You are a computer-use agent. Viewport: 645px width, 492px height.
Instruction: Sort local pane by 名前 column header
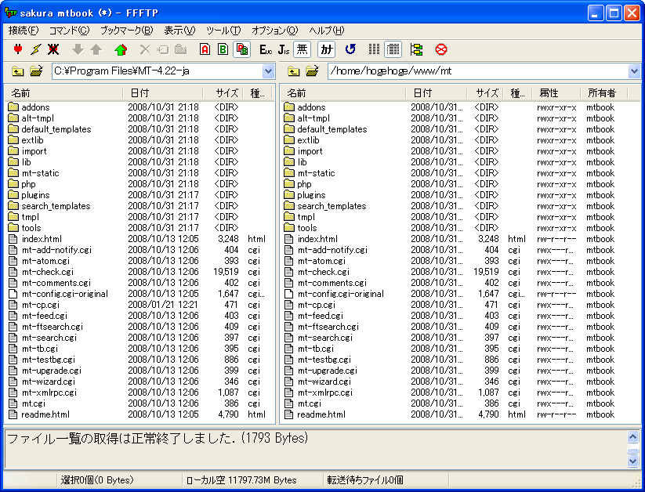coord(63,93)
